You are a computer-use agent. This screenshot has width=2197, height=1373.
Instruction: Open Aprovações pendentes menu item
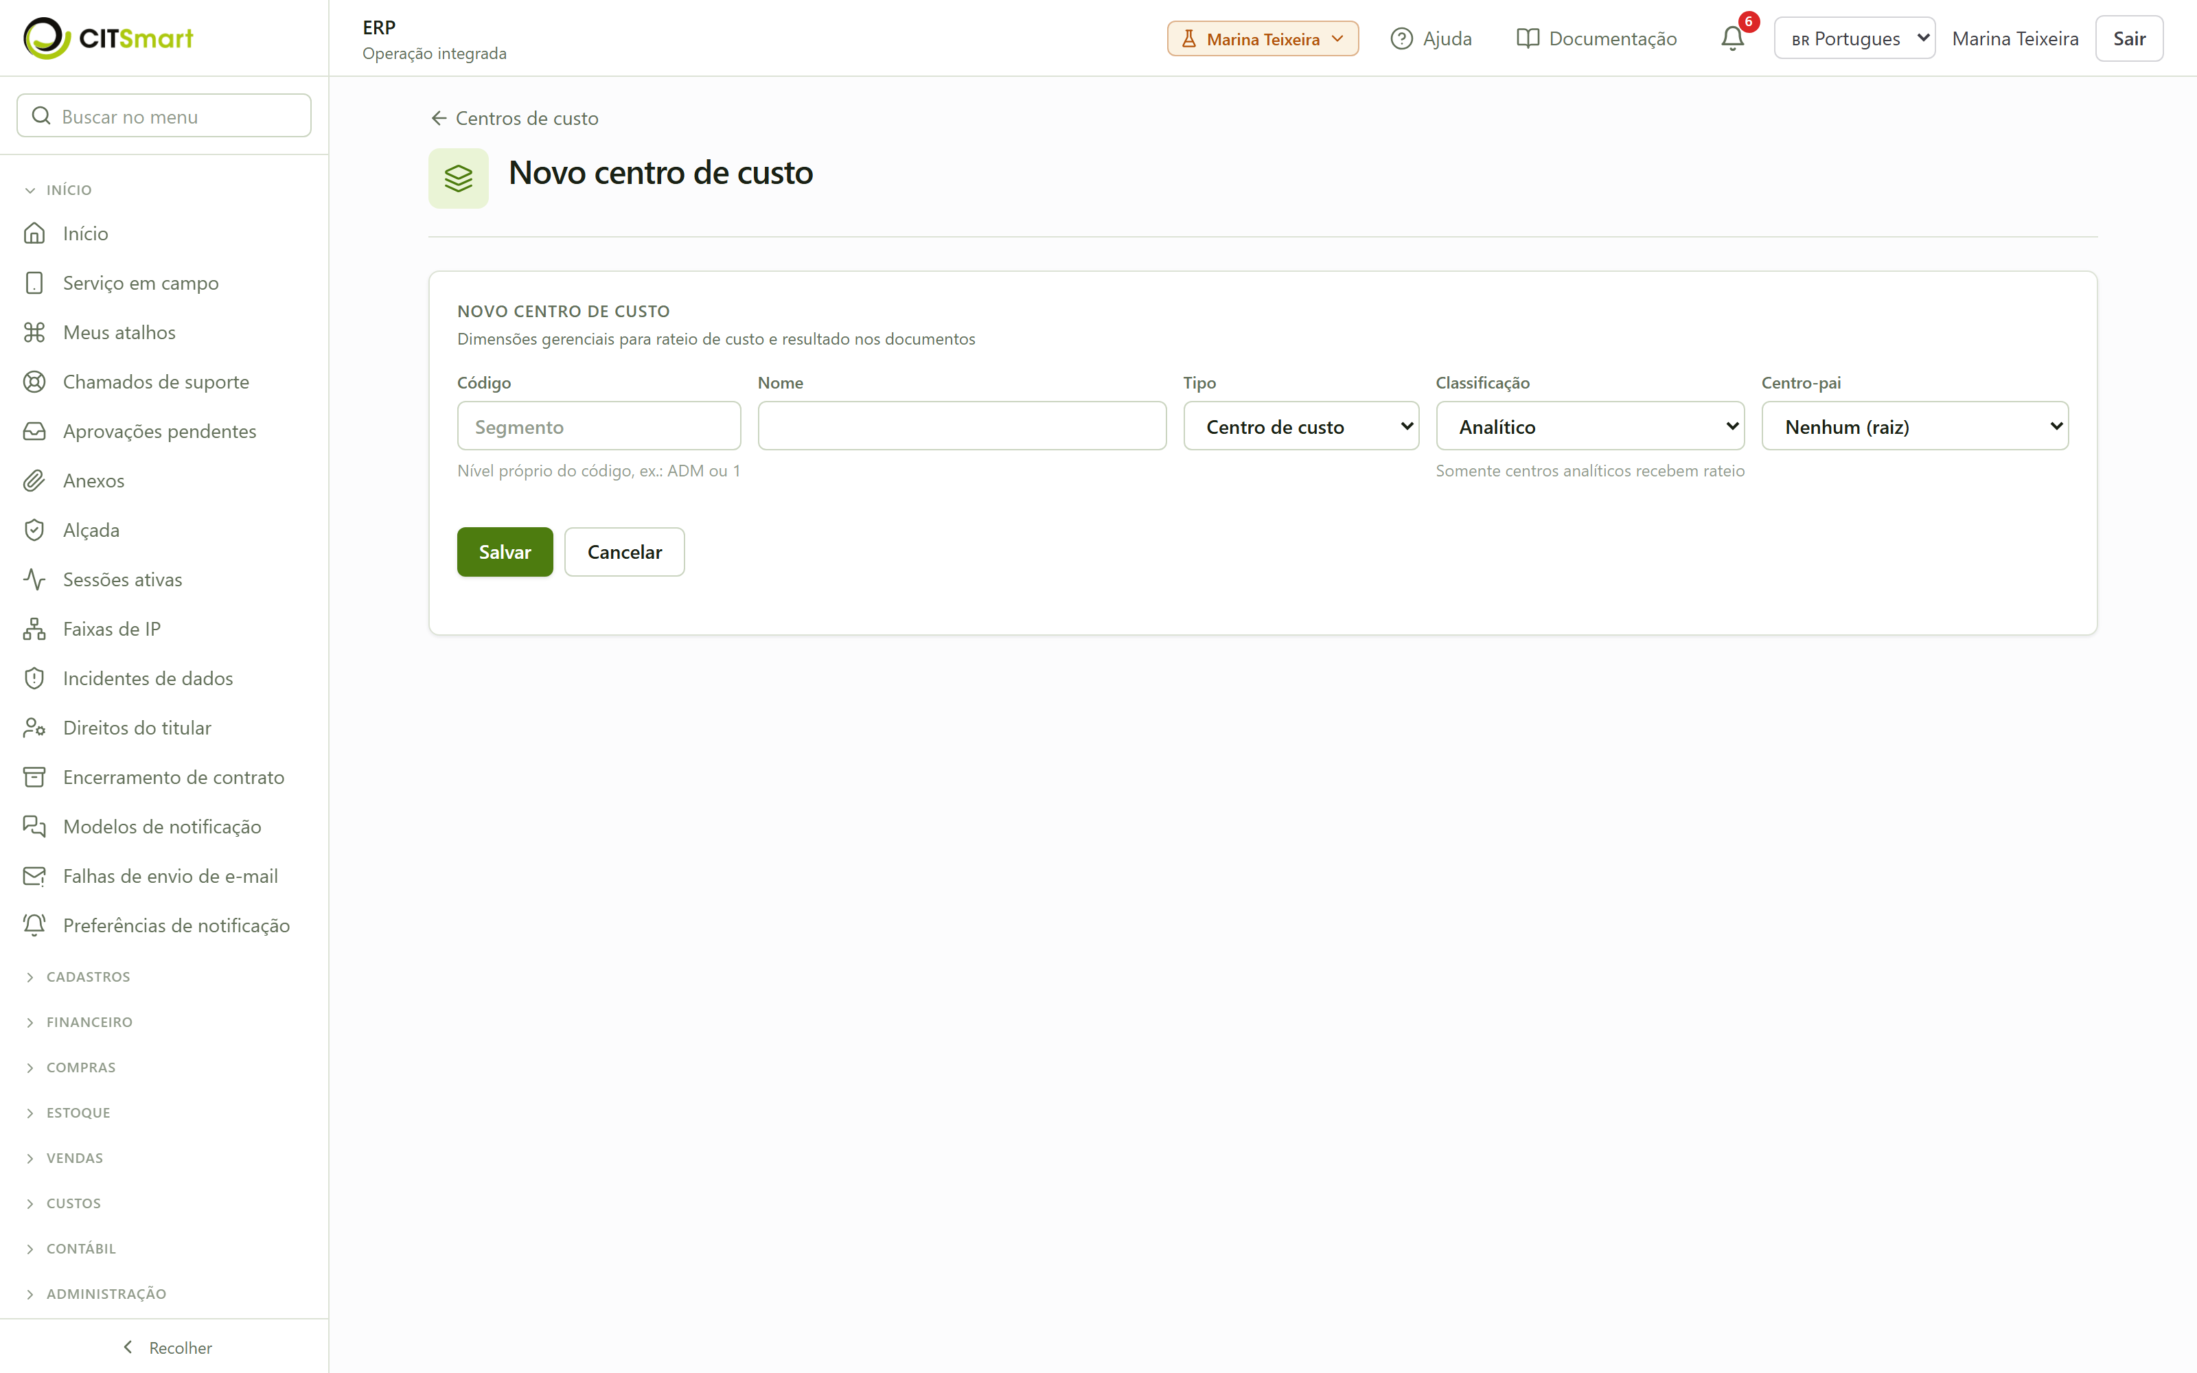coord(164,431)
